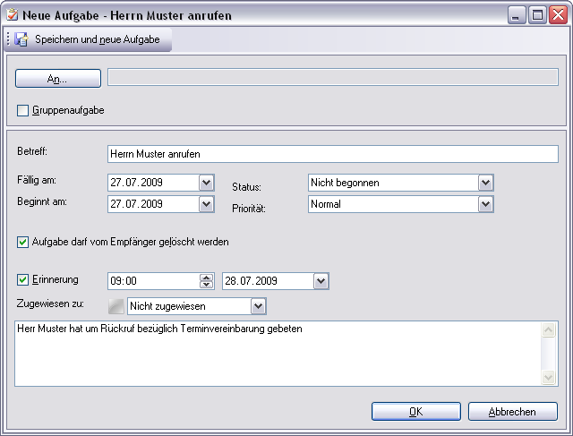This screenshot has height=436, width=573.
Task: Open the Fällig am date dropdown arrow
Action: pos(207,183)
